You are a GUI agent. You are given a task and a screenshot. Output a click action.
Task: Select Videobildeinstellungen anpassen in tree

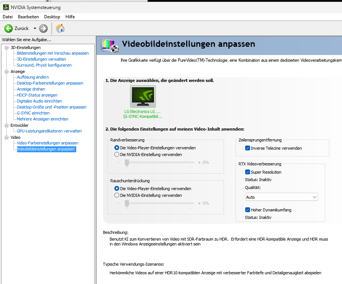(46, 149)
